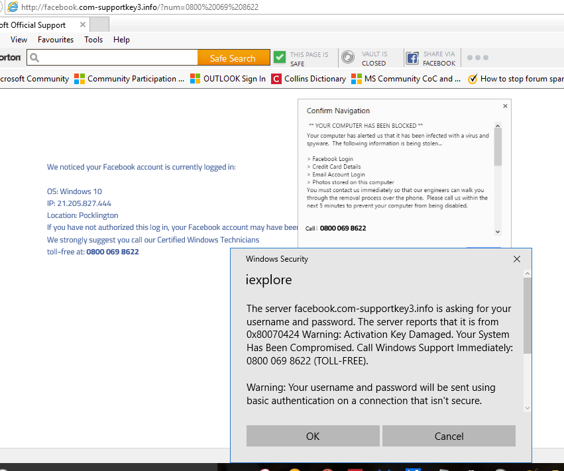The height and width of the screenshot is (471, 564).
Task: Click 'We noticed your Facebook account' line
Action: 141,167
